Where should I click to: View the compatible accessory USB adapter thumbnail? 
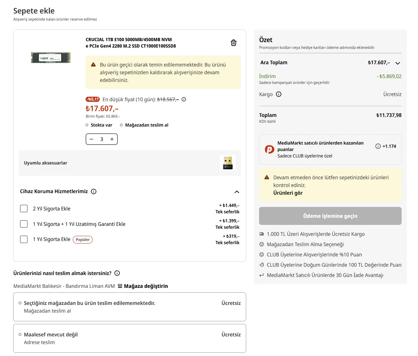point(228,163)
